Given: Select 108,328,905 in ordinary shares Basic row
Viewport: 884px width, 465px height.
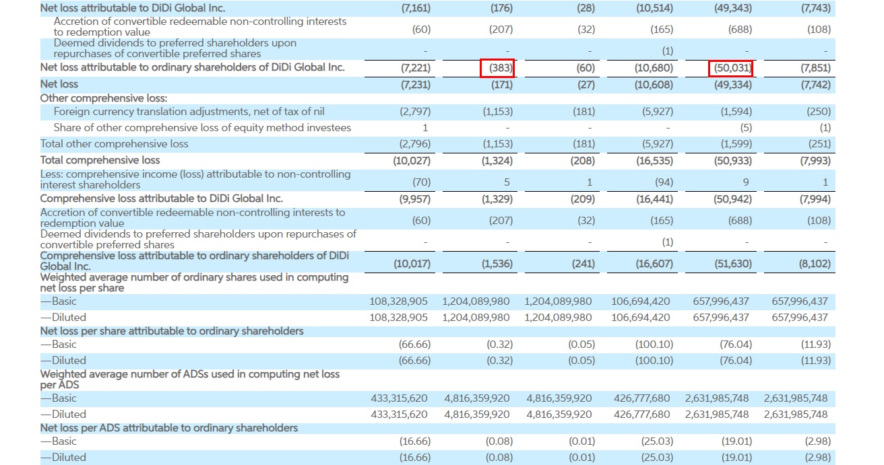Looking at the screenshot, I should pyautogui.click(x=399, y=301).
